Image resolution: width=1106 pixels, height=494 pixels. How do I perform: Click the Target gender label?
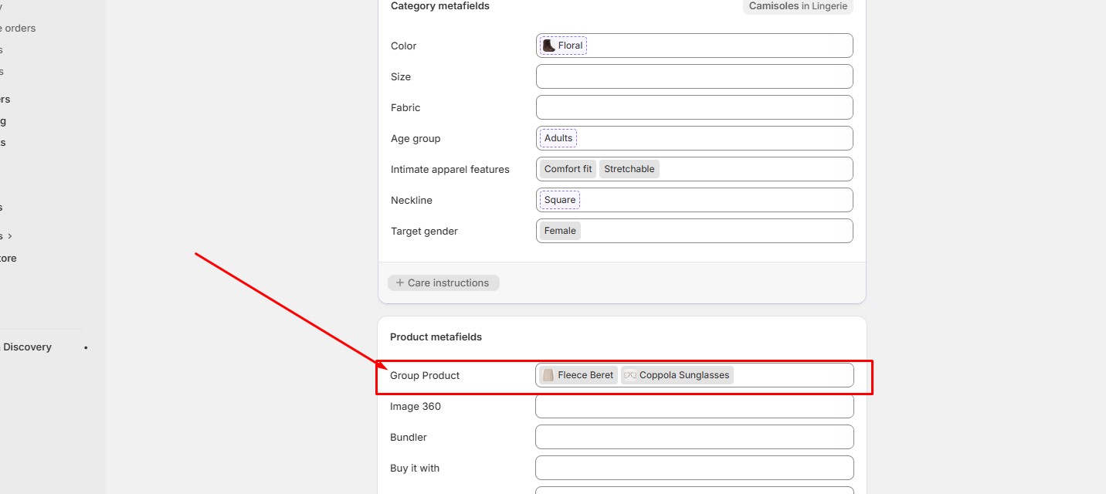click(424, 232)
